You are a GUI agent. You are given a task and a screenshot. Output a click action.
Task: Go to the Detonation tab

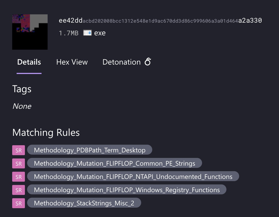point(122,62)
